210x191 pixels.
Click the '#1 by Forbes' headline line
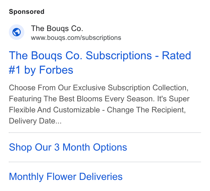pyautogui.click(x=41, y=70)
